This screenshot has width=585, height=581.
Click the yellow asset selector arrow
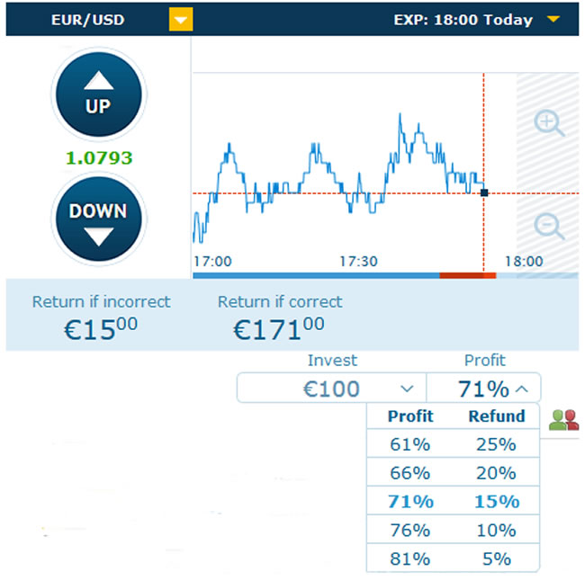pyautogui.click(x=181, y=19)
